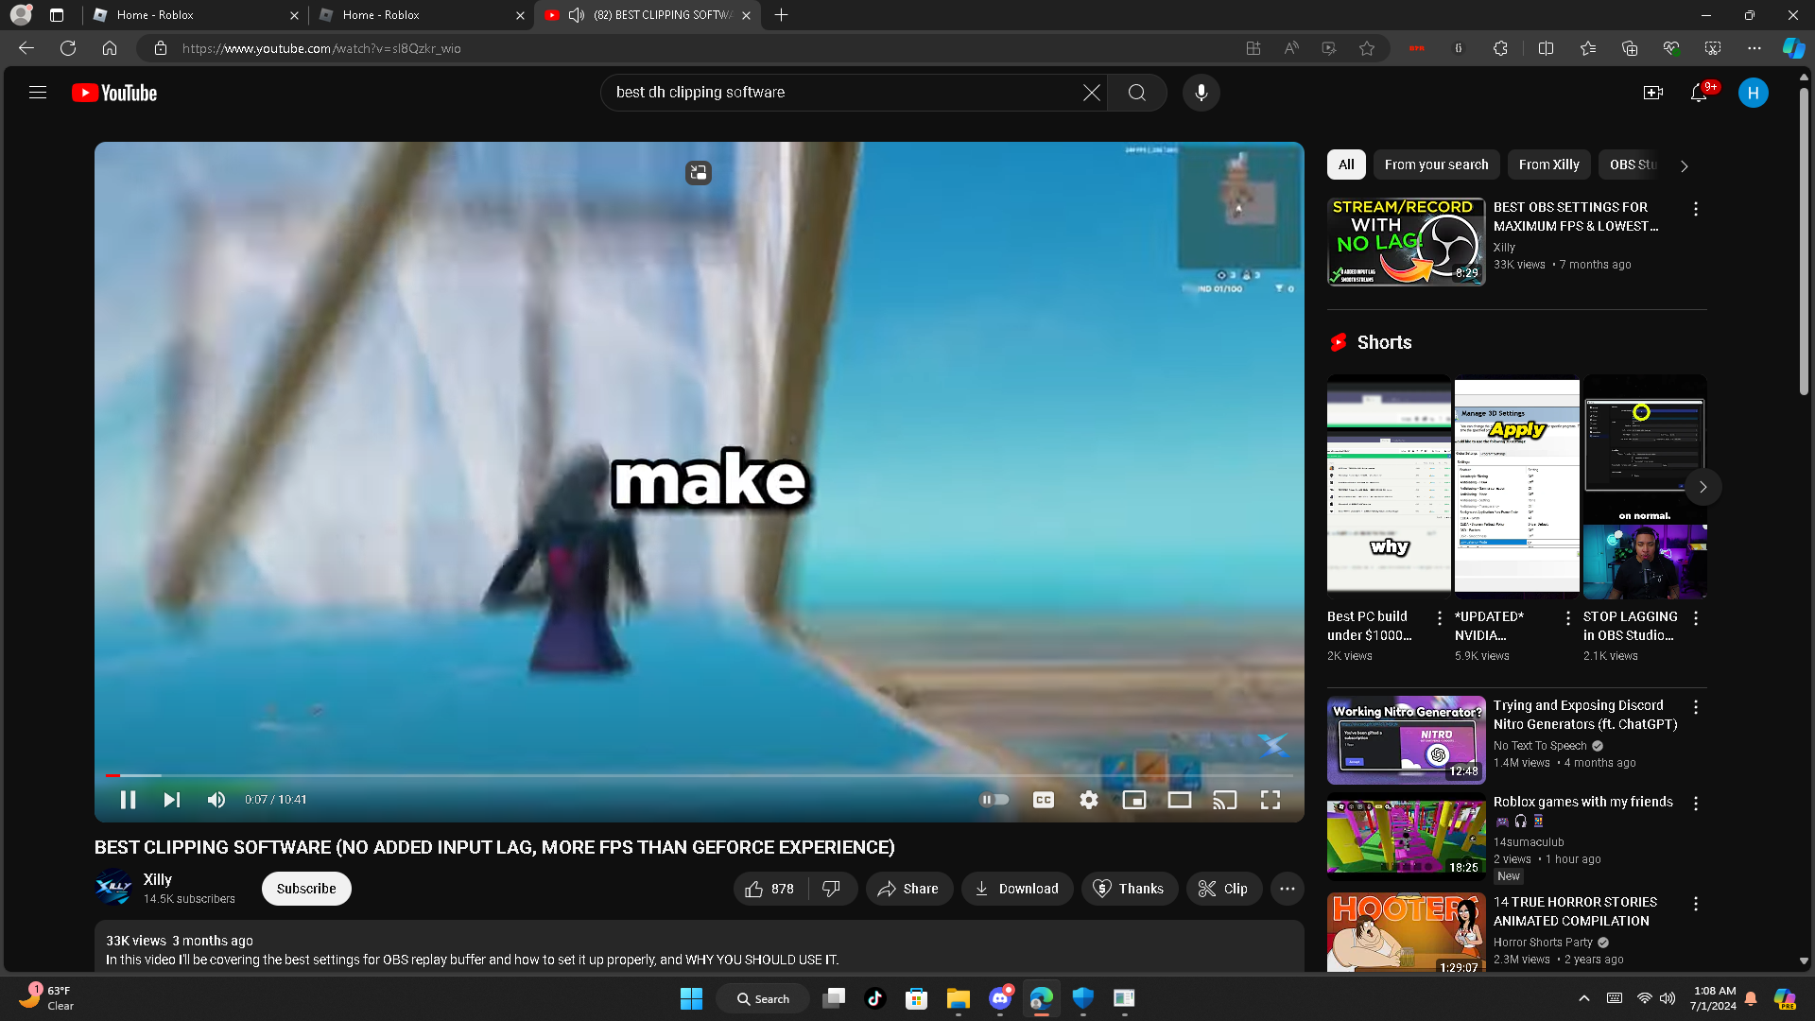The image size is (1815, 1021).
Task: Open options for Roblox games video
Action: (1696, 804)
